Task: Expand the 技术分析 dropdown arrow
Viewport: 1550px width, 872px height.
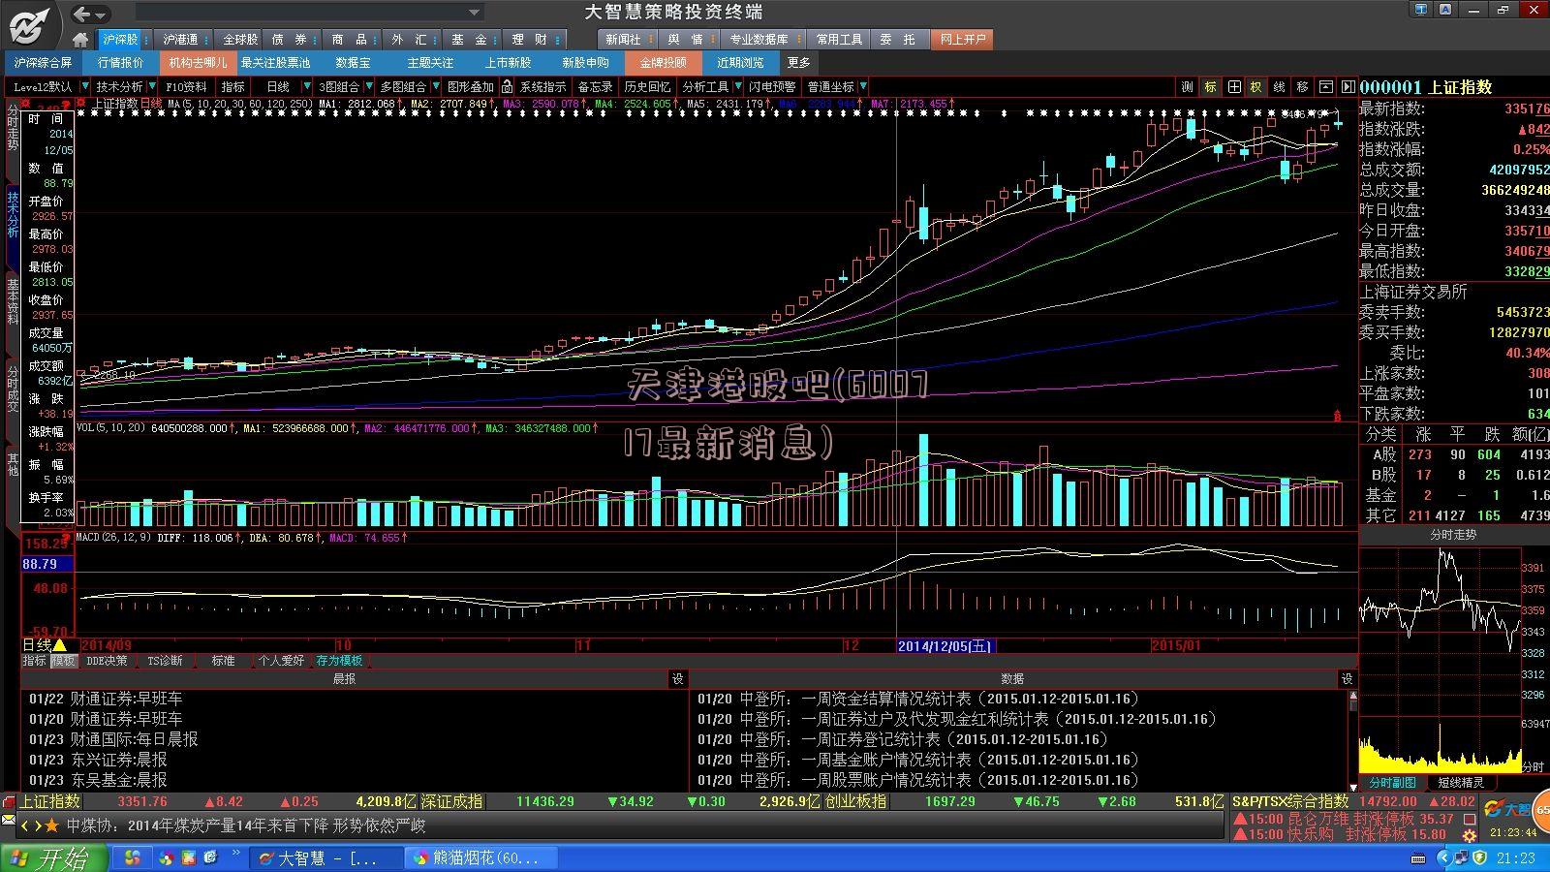Action: 151,87
